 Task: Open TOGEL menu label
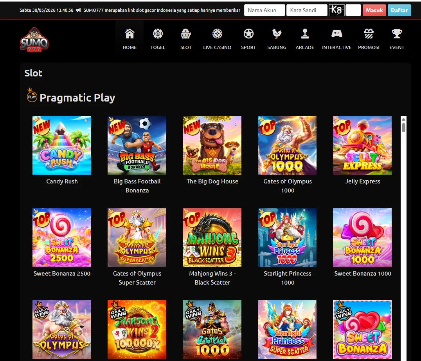tap(158, 47)
